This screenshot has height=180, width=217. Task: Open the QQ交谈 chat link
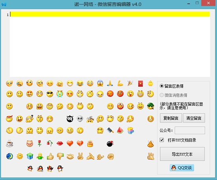[x=182, y=168]
